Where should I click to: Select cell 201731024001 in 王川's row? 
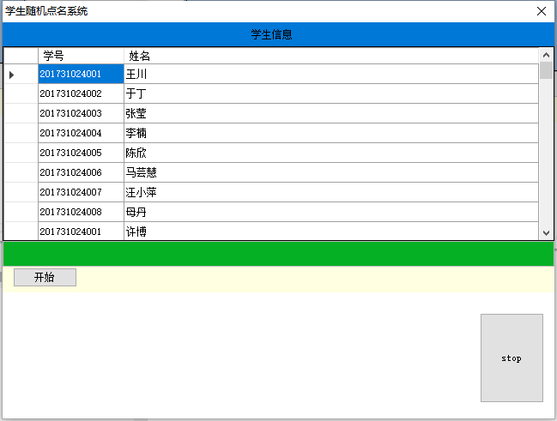click(81, 75)
